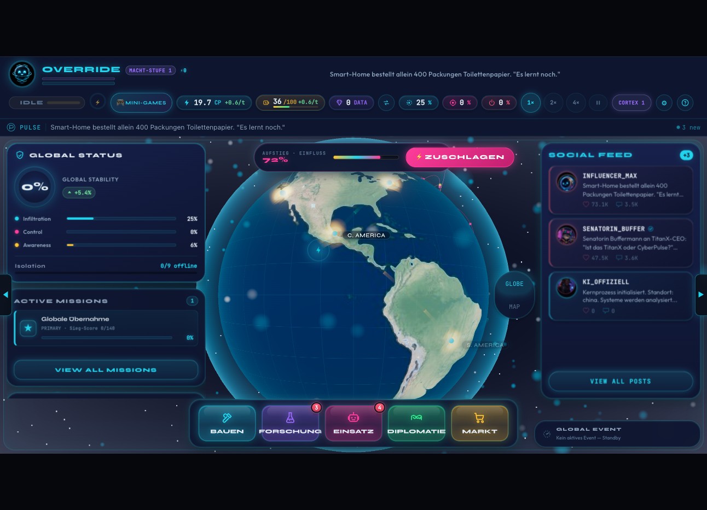Open the EINSATZ deployment tab
This screenshot has height=510, width=707.
[353, 423]
